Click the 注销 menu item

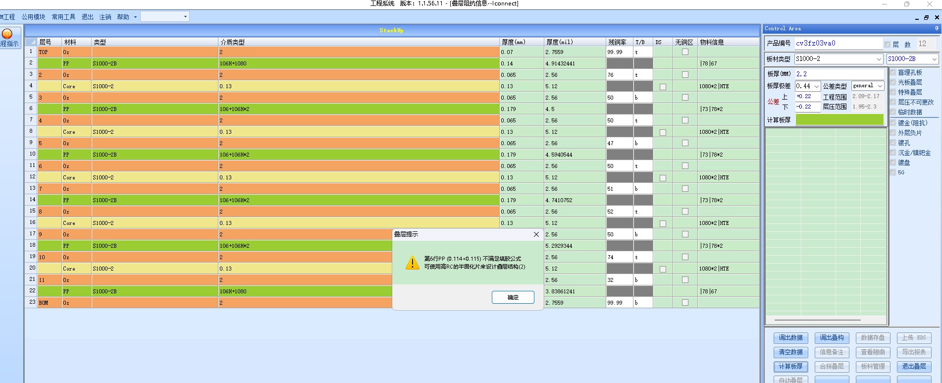(x=105, y=17)
